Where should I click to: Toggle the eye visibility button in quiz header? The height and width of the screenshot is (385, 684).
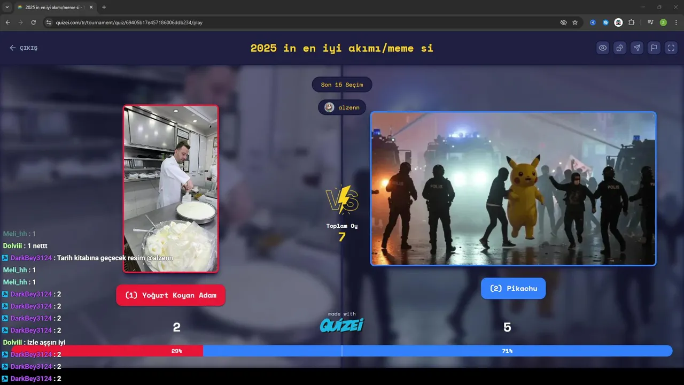click(603, 48)
